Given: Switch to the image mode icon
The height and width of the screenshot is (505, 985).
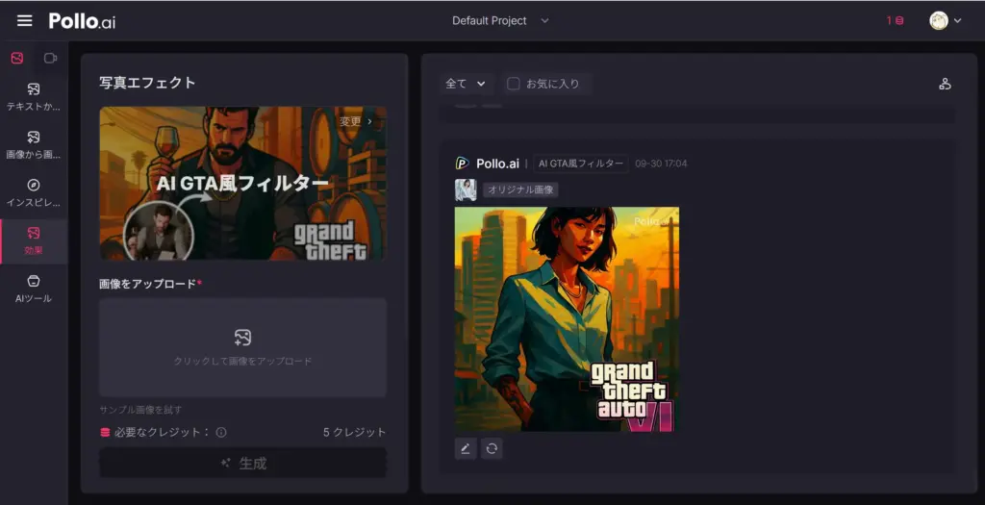Looking at the screenshot, I should [x=17, y=58].
